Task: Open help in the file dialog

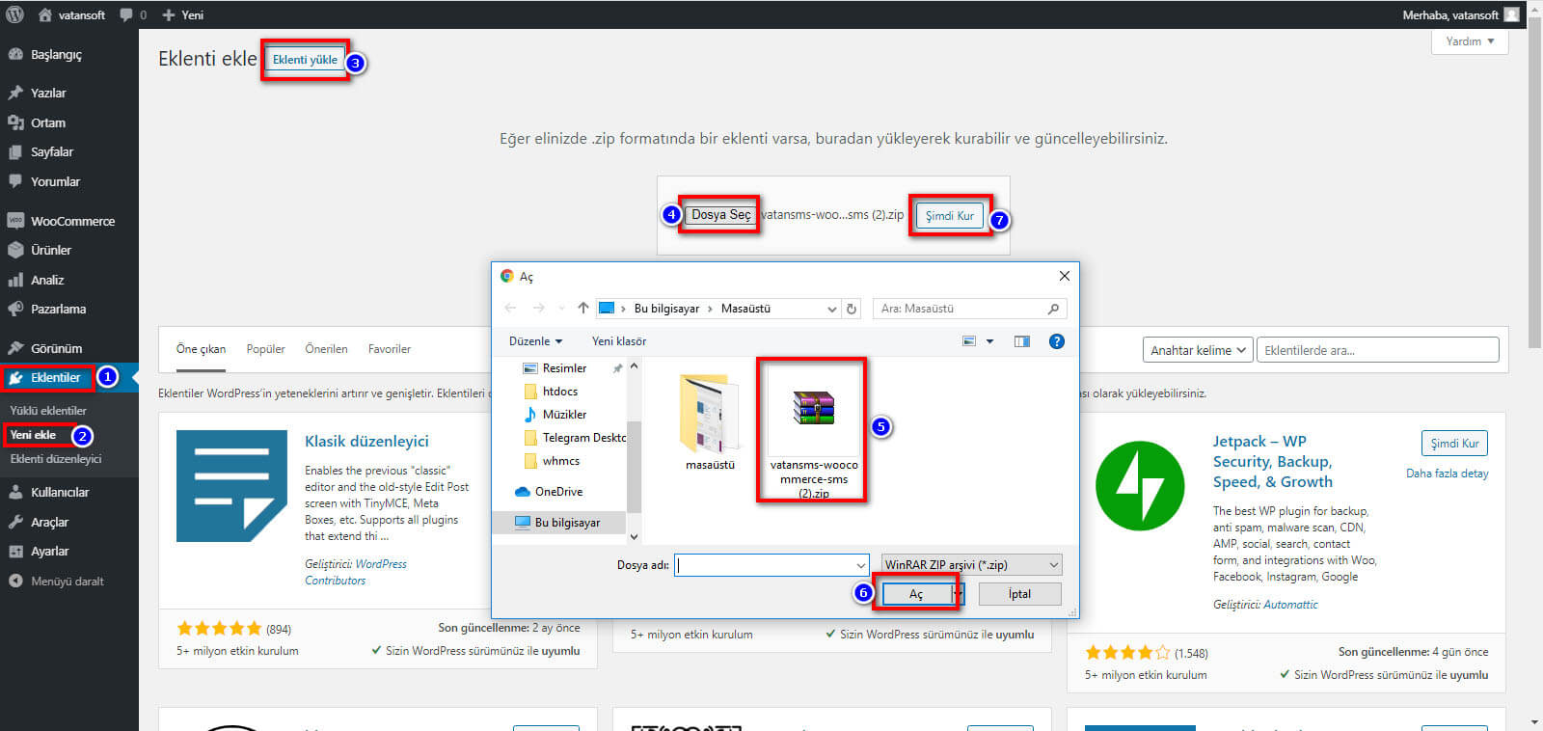Action: (1057, 341)
